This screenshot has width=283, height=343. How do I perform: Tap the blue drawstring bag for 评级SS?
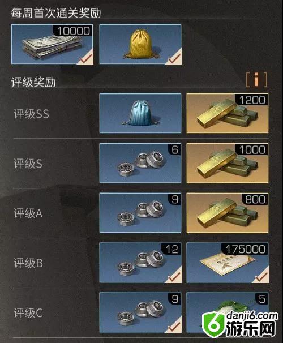(140, 113)
